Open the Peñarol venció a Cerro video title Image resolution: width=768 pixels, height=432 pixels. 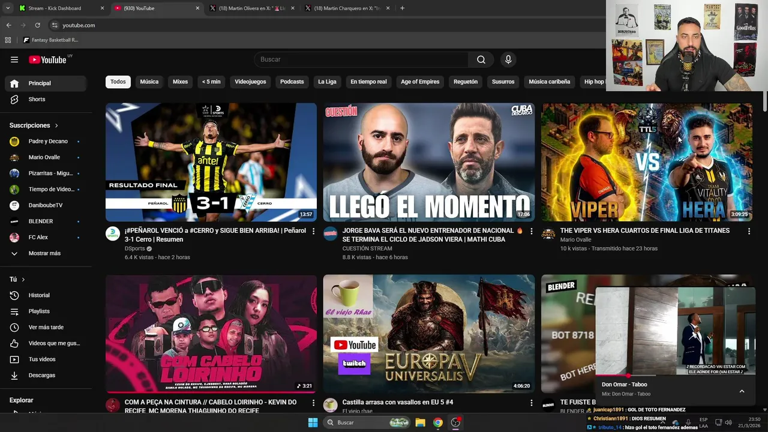215,235
